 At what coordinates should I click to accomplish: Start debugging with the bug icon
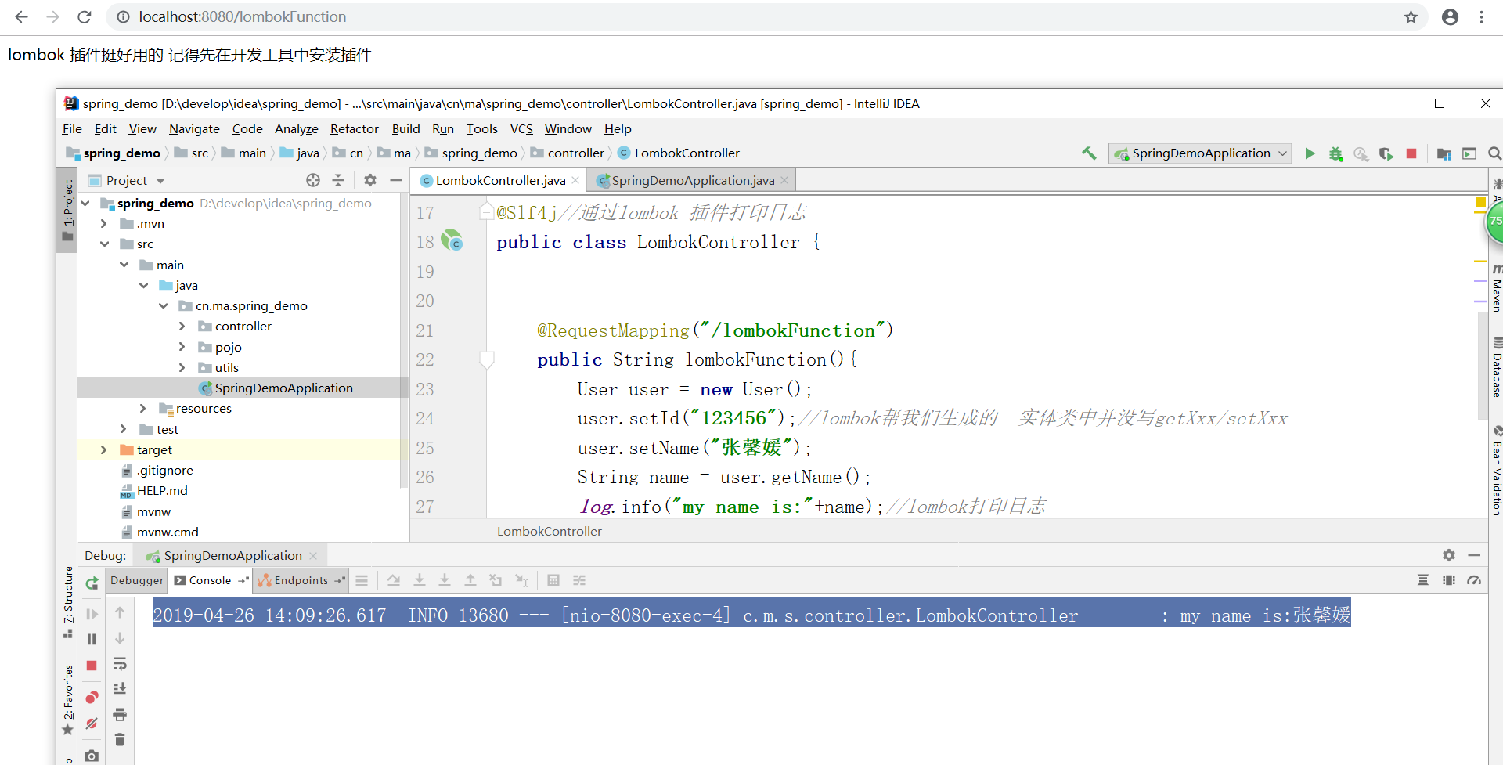pos(1335,153)
